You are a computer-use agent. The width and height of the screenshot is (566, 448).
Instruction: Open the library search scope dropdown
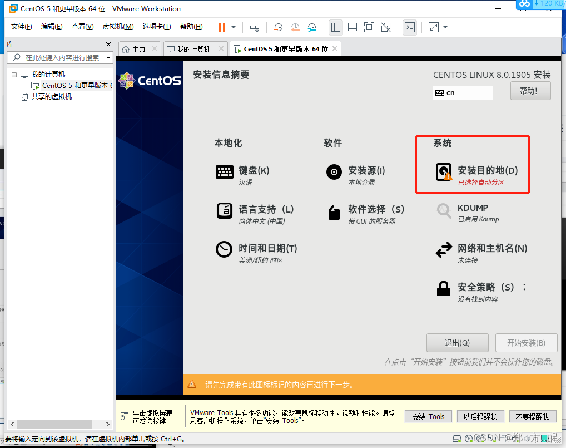coord(109,57)
